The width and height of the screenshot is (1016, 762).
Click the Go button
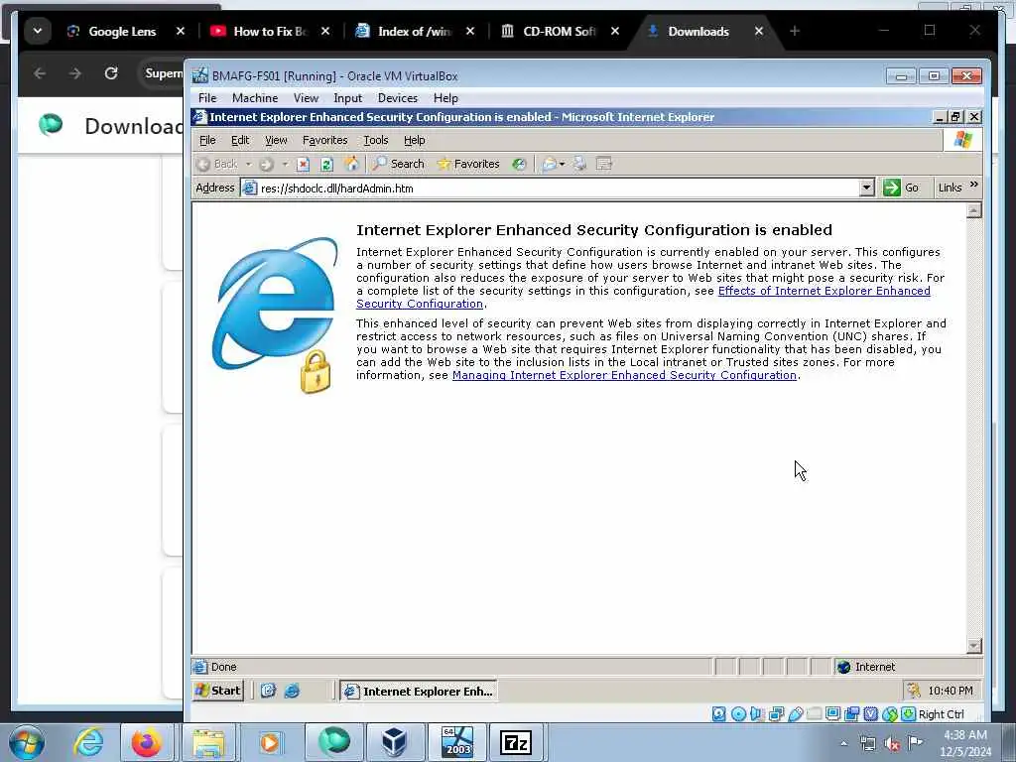902,188
